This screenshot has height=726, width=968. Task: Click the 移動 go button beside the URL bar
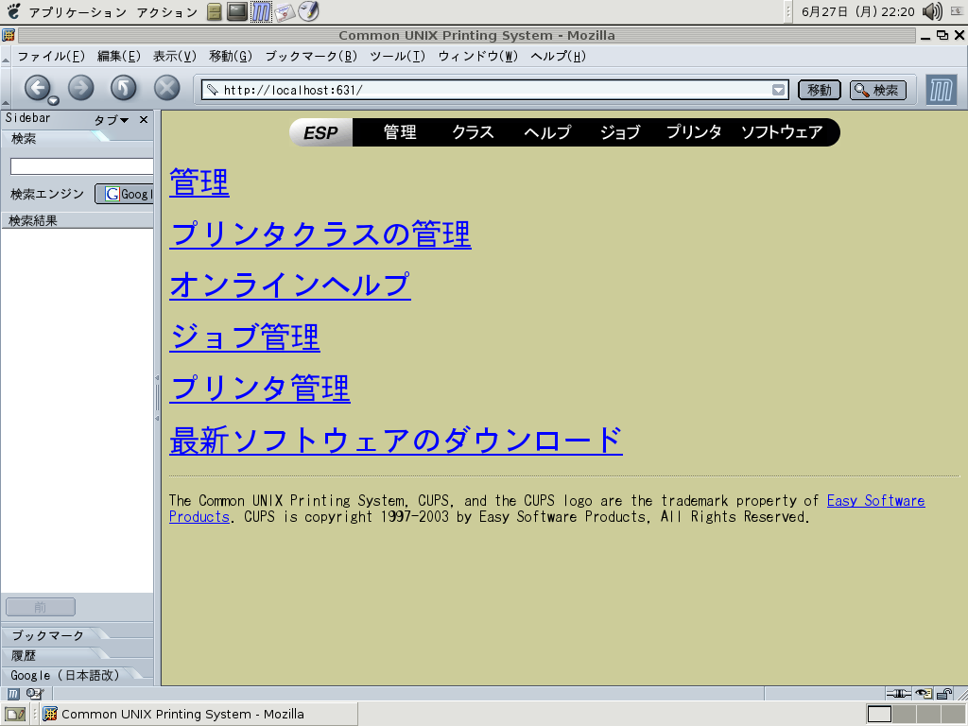820,90
